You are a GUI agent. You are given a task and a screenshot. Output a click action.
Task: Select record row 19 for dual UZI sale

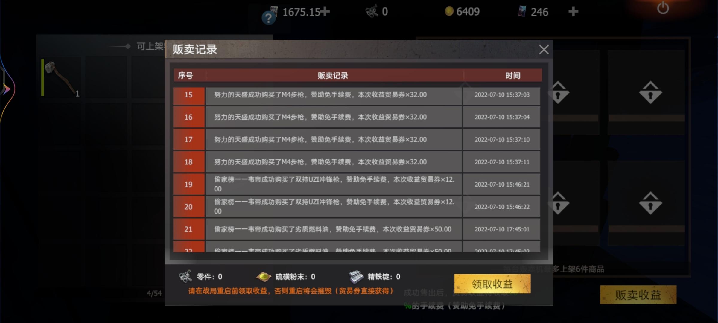click(x=357, y=184)
